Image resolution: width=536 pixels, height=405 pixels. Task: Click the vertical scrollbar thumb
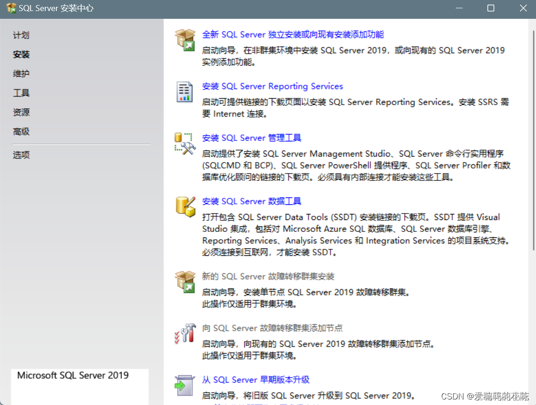click(x=533, y=141)
